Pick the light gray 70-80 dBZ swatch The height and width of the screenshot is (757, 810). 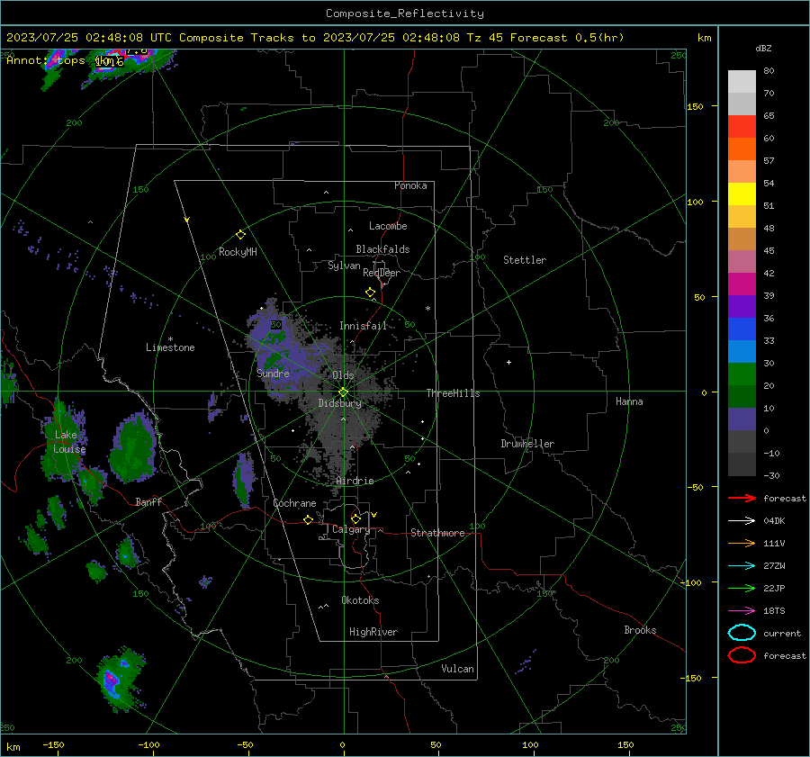click(x=742, y=82)
